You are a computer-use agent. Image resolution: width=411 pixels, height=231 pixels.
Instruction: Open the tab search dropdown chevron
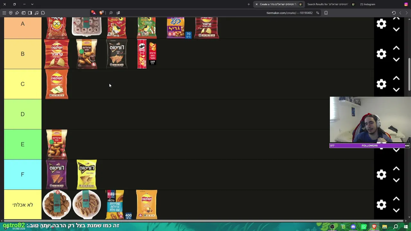tap(32, 4)
